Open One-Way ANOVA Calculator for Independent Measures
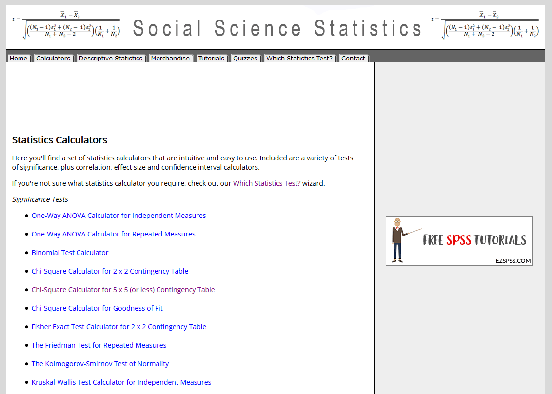Viewport: 552px width, 394px height. pyautogui.click(x=118, y=216)
